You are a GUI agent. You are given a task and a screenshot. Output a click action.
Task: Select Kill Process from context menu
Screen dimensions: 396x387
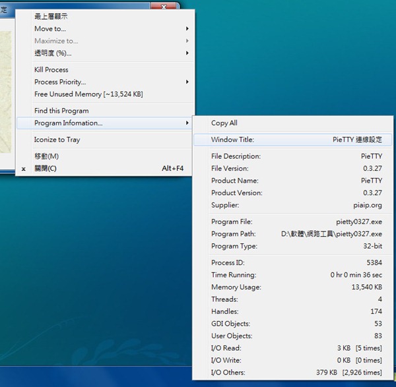(x=51, y=70)
